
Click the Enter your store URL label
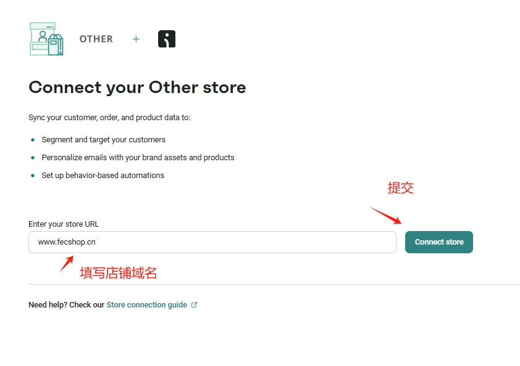click(x=64, y=224)
